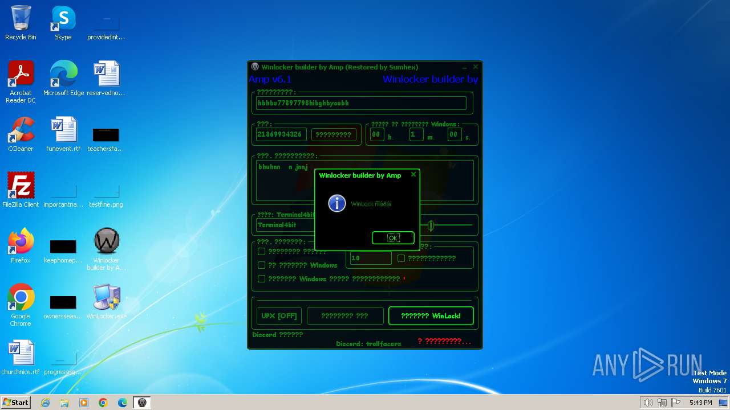
Task: Open the churchnice.rtf document
Action: [x=21, y=358]
